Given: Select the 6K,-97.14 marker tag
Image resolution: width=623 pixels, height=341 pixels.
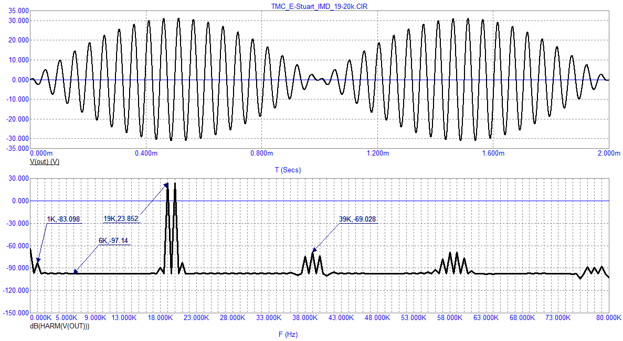Looking at the screenshot, I should click(x=113, y=240).
